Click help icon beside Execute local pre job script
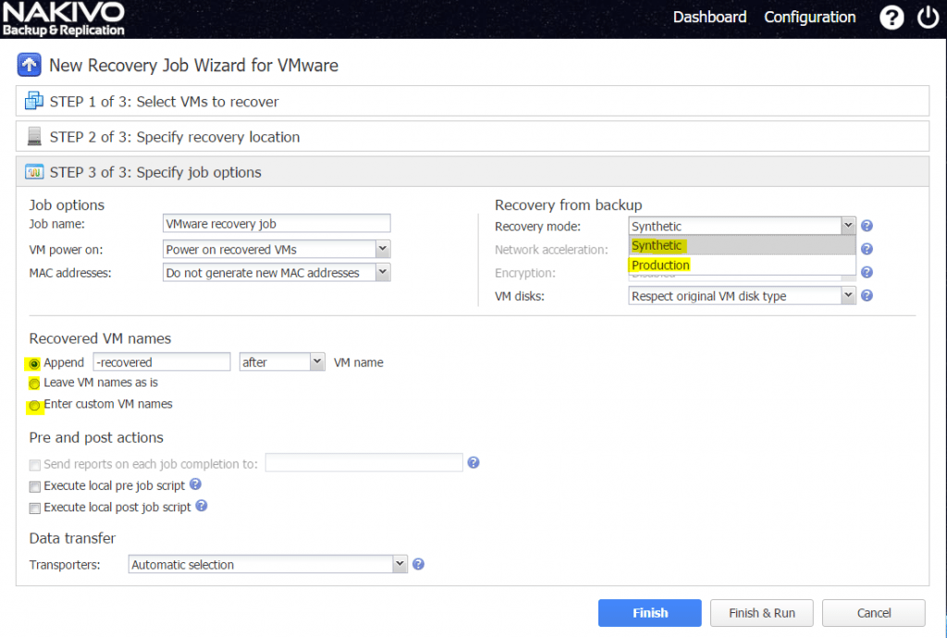This screenshot has height=638, width=947. (x=194, y=485)
